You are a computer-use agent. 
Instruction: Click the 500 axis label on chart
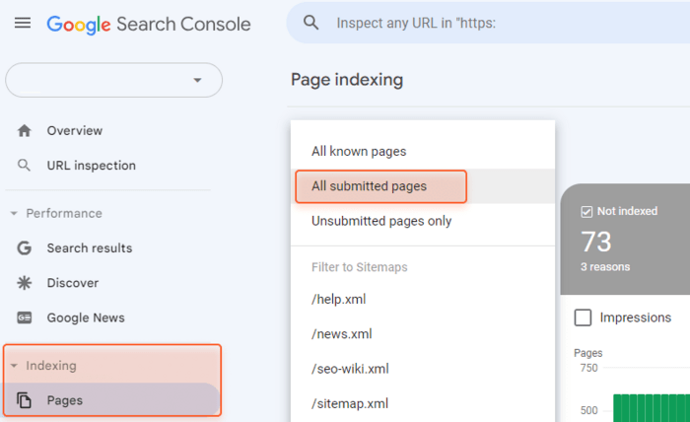click(588, 410)
